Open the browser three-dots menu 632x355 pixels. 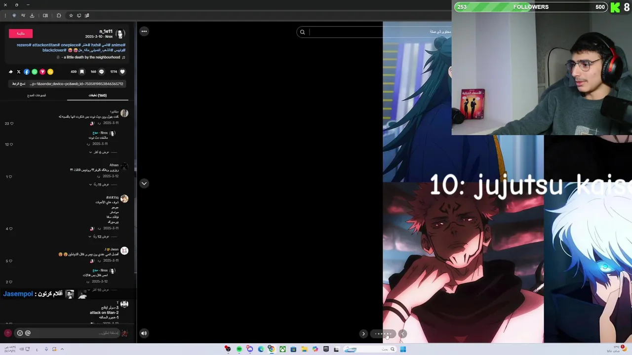pyautogui.click(x=5, y=15)
